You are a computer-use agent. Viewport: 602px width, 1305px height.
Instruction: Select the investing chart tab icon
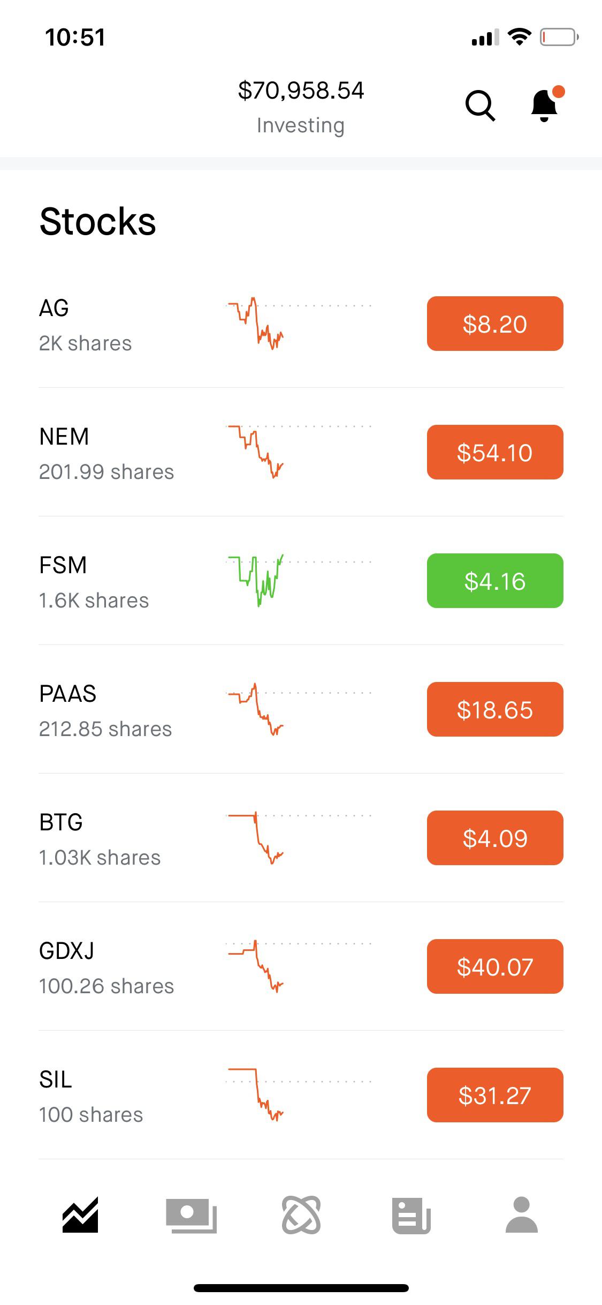pos(80,1214)
